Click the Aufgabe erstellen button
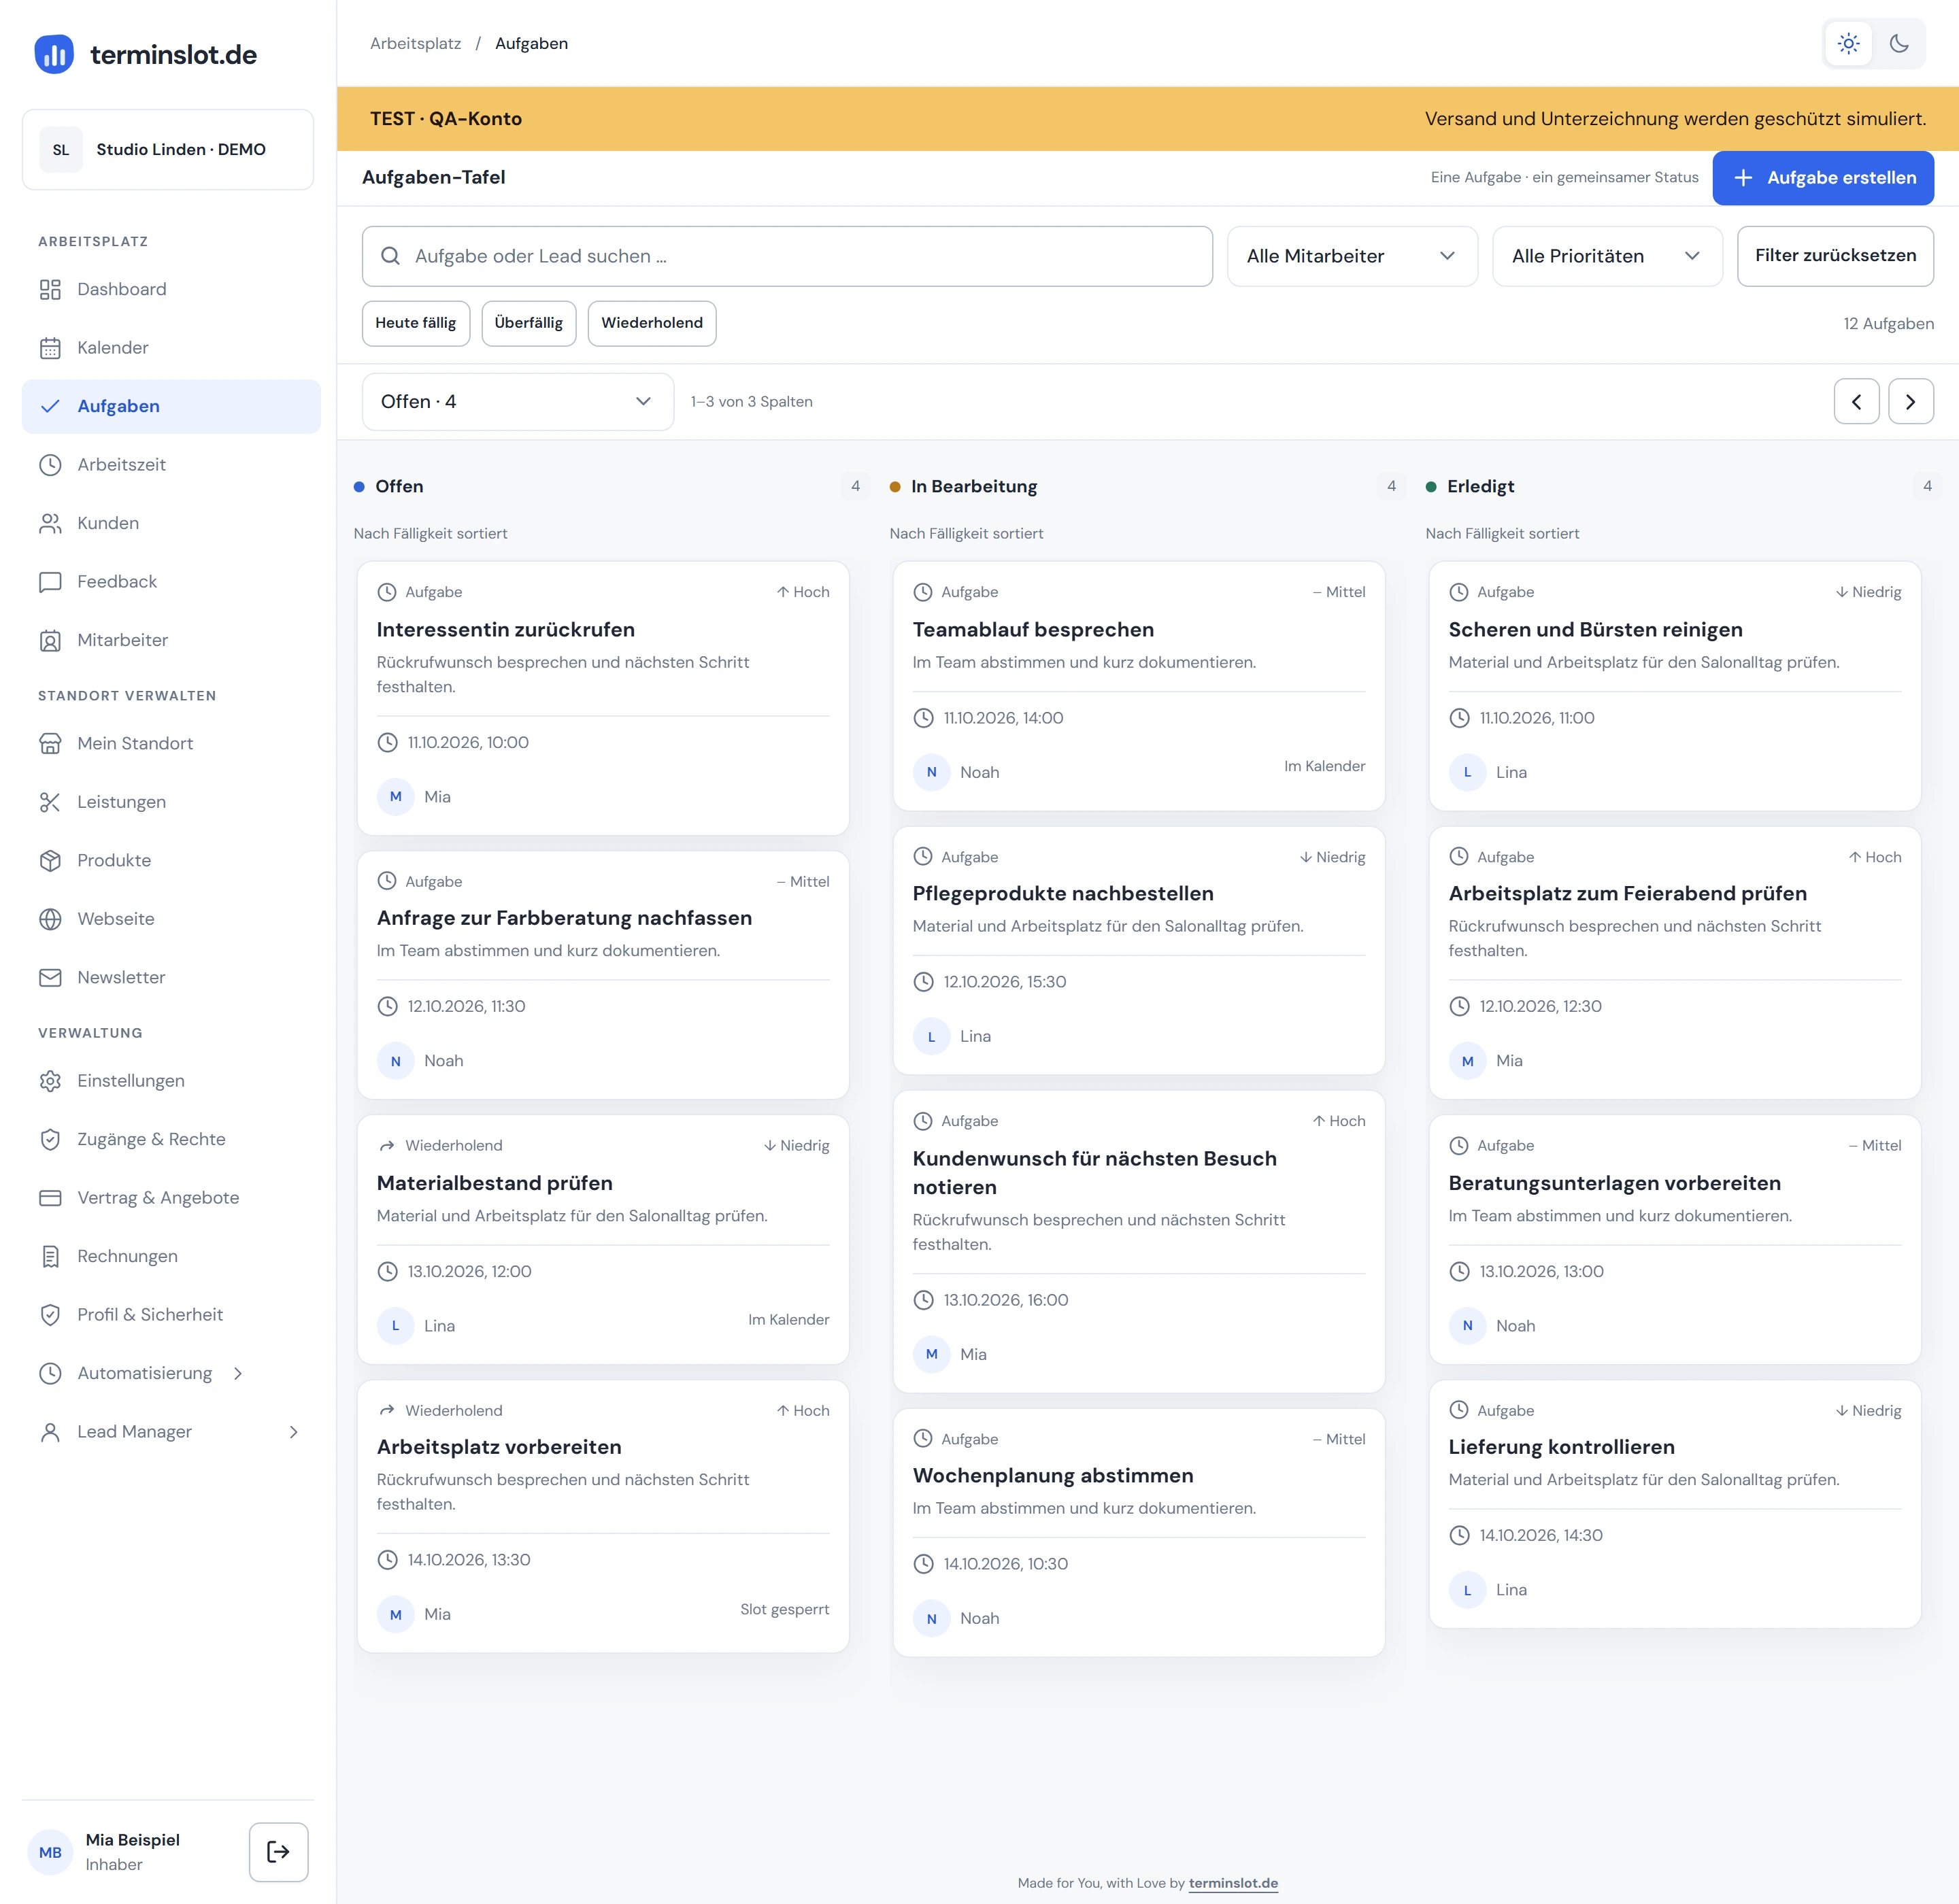Screen dimensions: 1959x1904 1822,178
